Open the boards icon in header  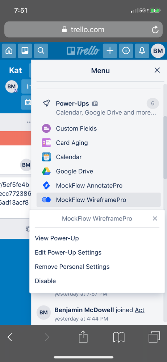25,51
